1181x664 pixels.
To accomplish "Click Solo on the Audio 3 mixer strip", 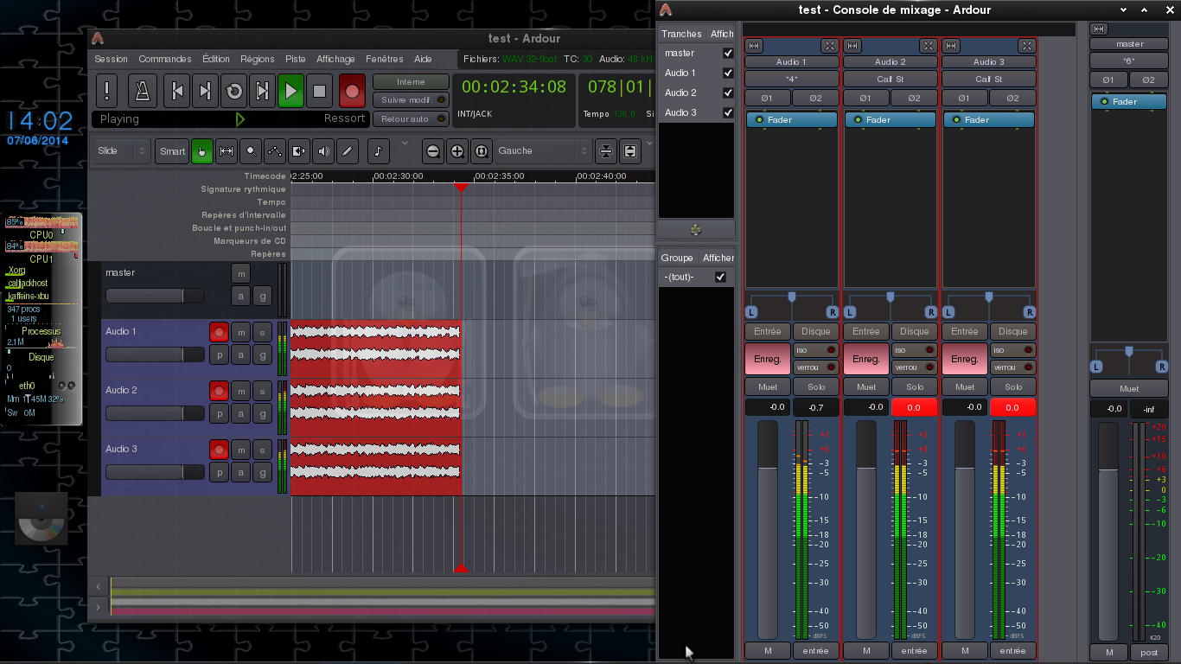I will click(x=1013, y=387).
